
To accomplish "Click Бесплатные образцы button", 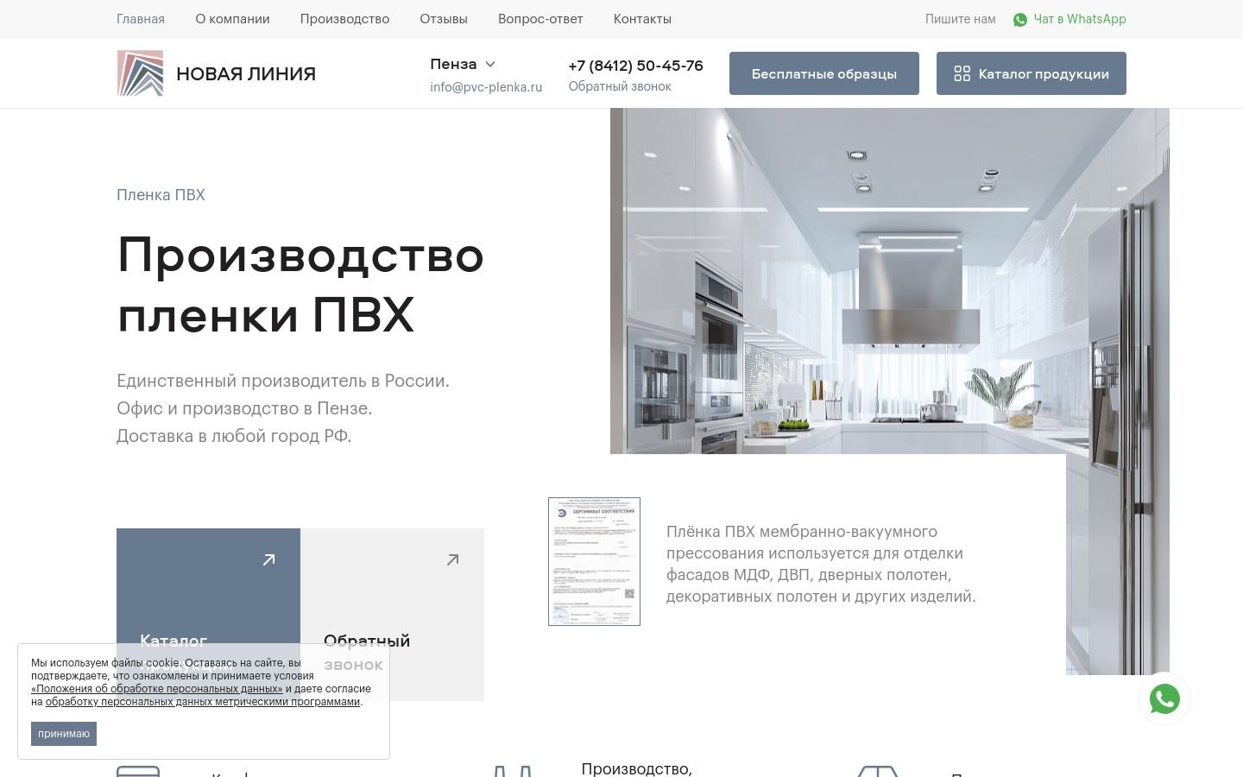I will (x=824, y=73).
